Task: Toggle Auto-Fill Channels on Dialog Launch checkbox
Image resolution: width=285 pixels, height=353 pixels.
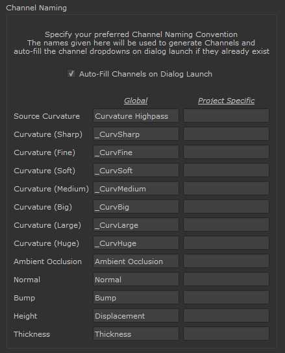Action: [71, 73]
